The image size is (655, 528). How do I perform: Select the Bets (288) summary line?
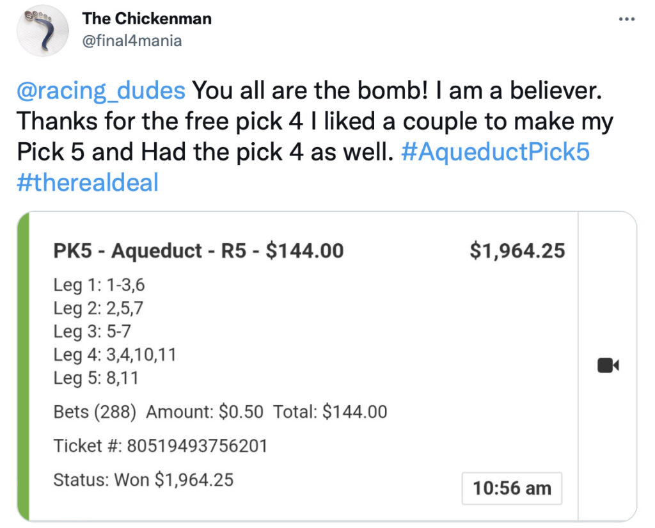(217, 412)
